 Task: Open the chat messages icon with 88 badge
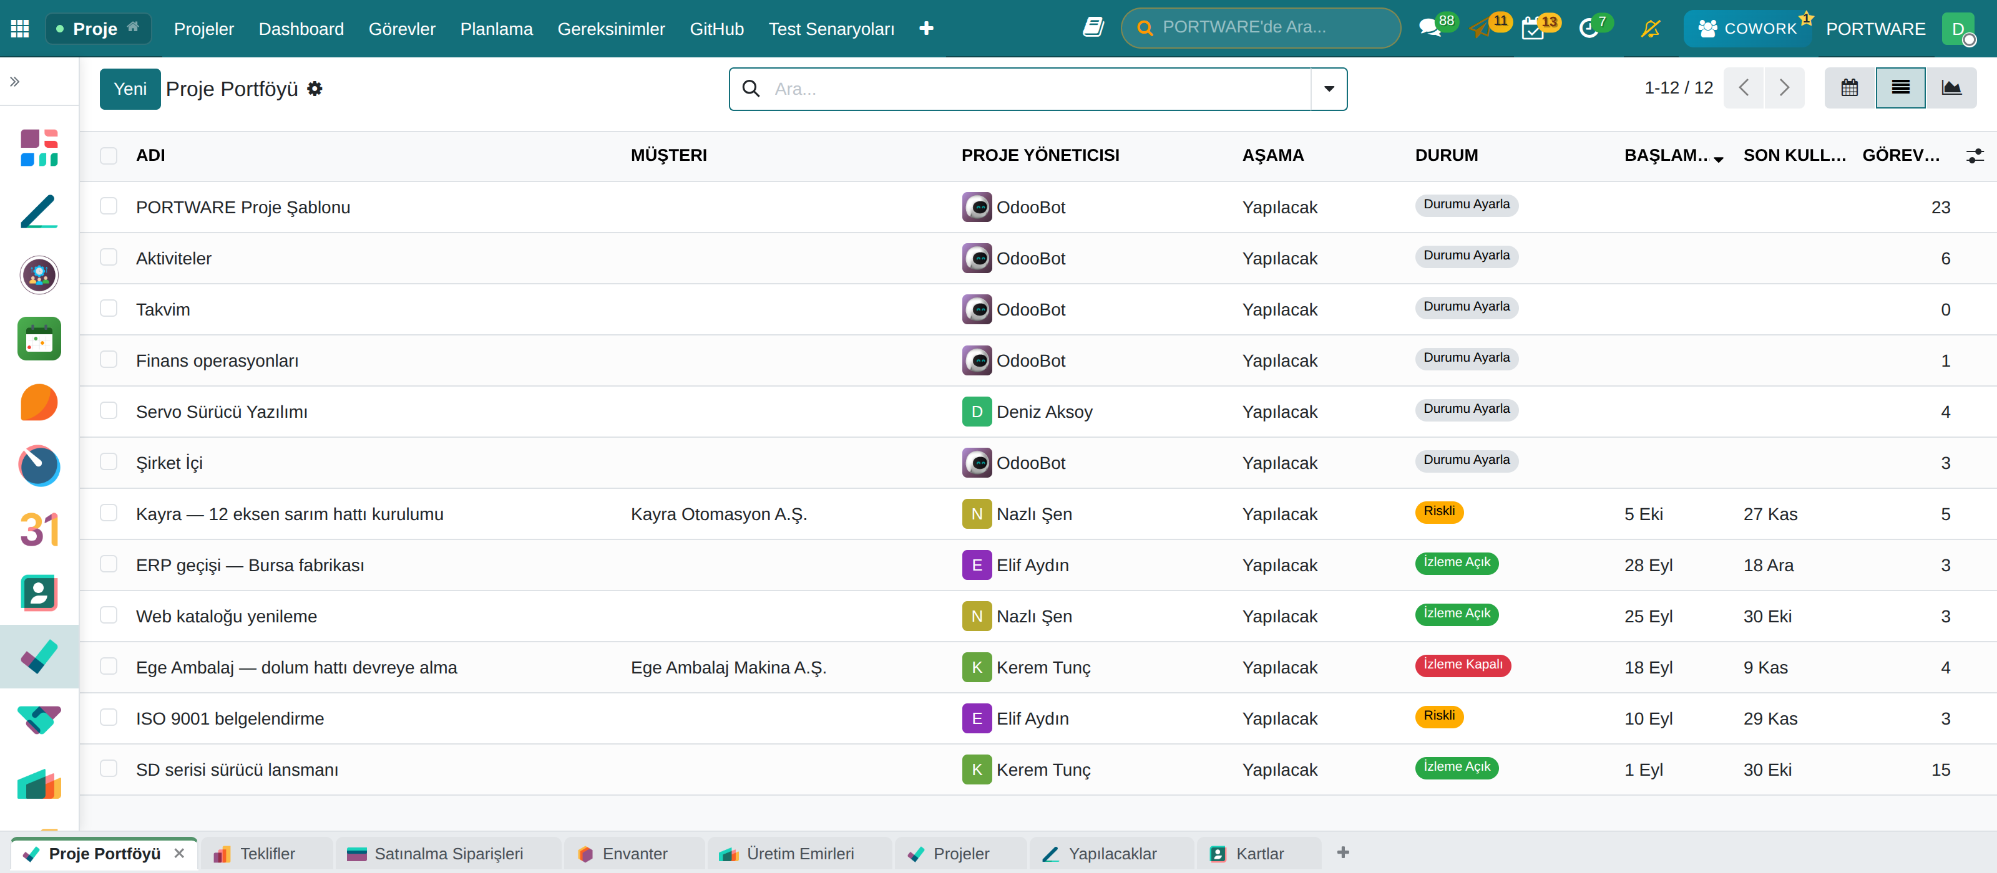1430,29
